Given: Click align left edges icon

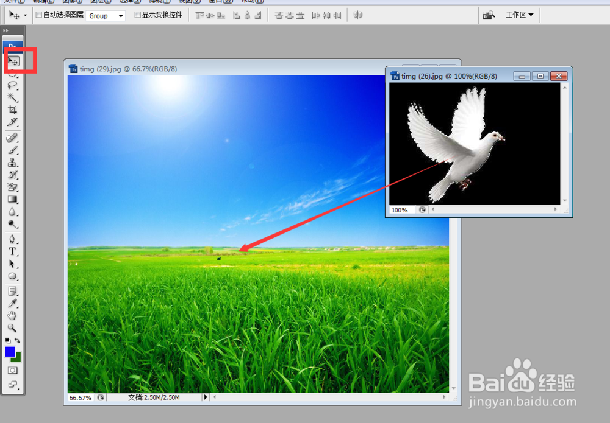Looking at the screenshot, I should 236,15.
